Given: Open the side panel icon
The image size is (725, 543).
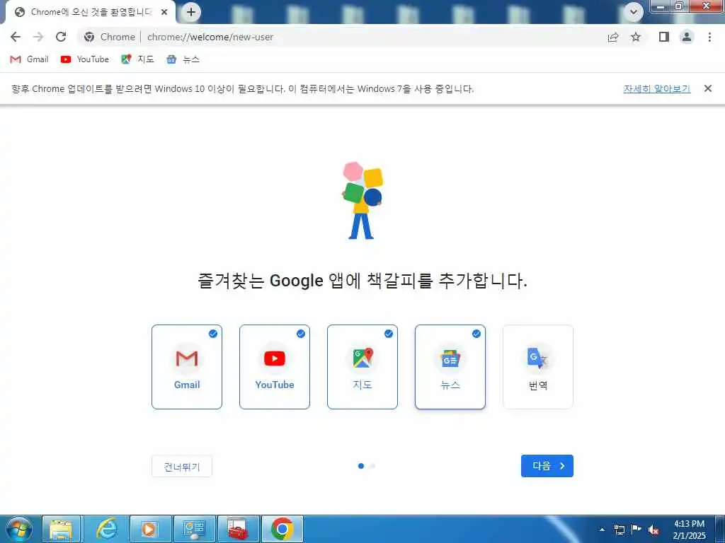Looking at the screenshot, I should pos(664,37).
